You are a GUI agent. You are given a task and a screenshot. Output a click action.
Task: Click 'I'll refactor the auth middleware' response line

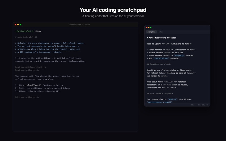click(x=48, y=58)
